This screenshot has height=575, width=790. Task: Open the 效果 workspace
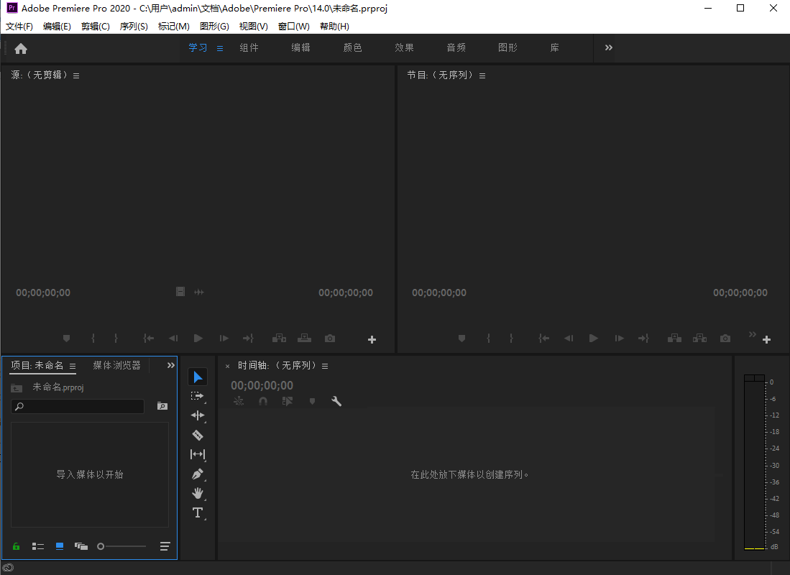click(404, 47)
